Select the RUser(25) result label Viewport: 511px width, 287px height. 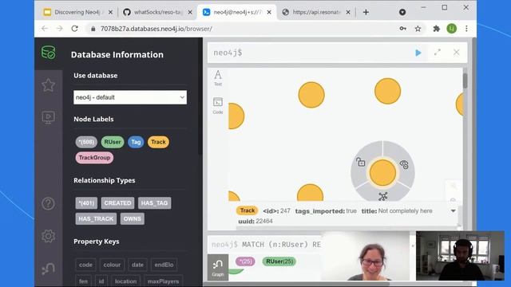(279, 261)
